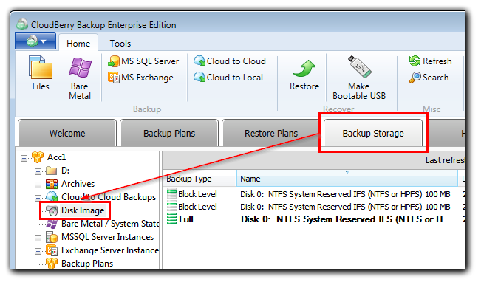Open MS SQL Server backup
The image size is (481, 285).
pos(143,61)
